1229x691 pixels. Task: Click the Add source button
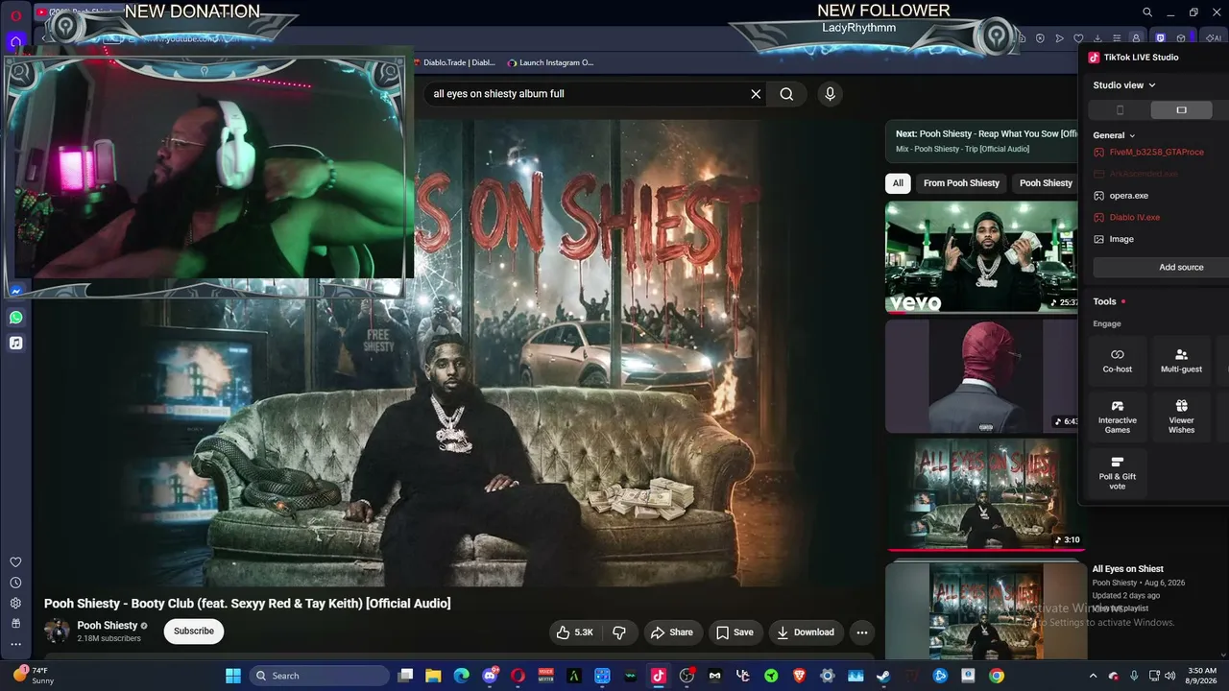click(x=1180, y=267)
